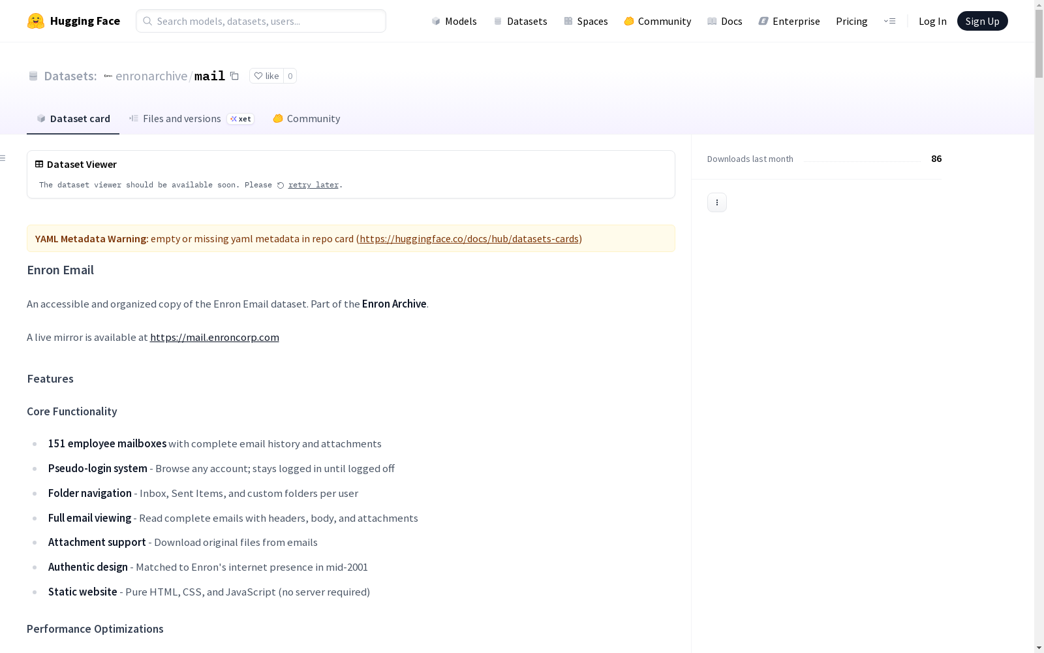This screenshot has height=653, width=1044.
Task: View the Pricing page
Action: 852,21
